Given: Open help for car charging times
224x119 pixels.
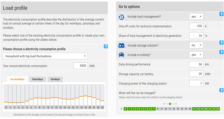Looking at the screenshot, I should coord(221,90).
